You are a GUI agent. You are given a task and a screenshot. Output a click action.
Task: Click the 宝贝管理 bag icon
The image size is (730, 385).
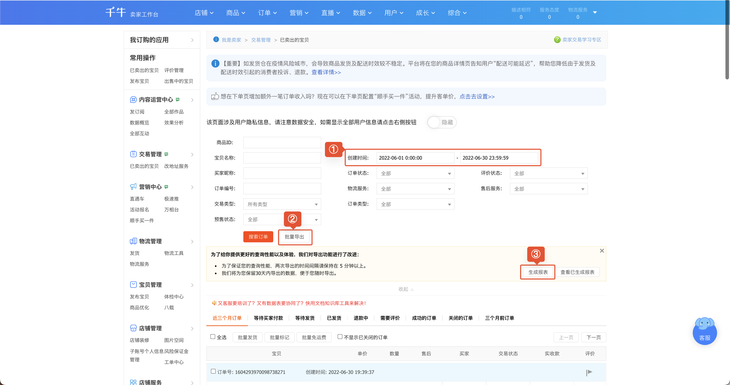tap(133, 285)
